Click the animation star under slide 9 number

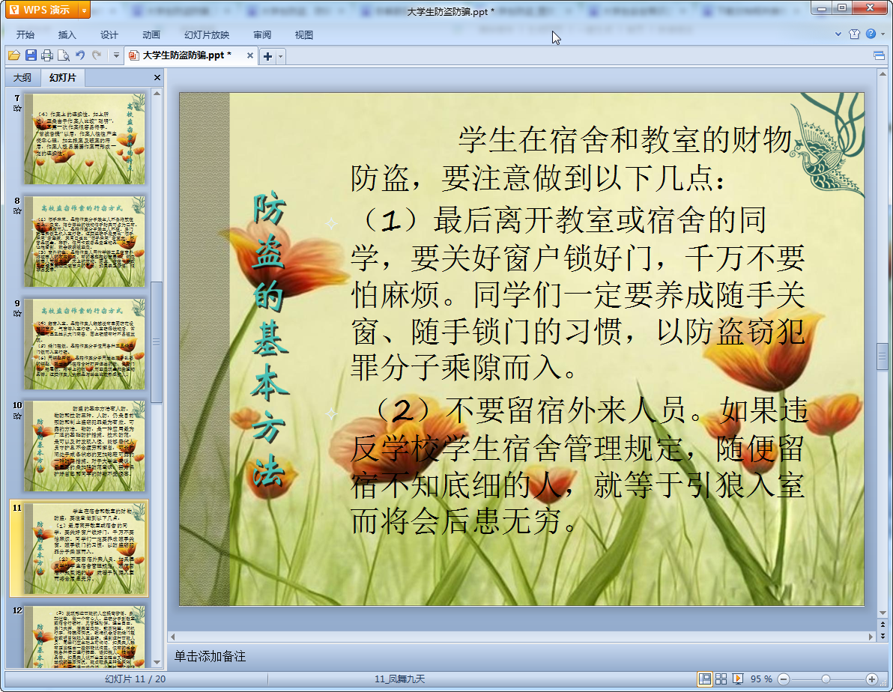click(17, 313)
